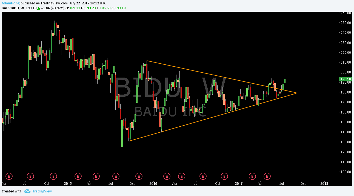
Task: Click the green 193.18 current price tag
Action: pos(345,79)
